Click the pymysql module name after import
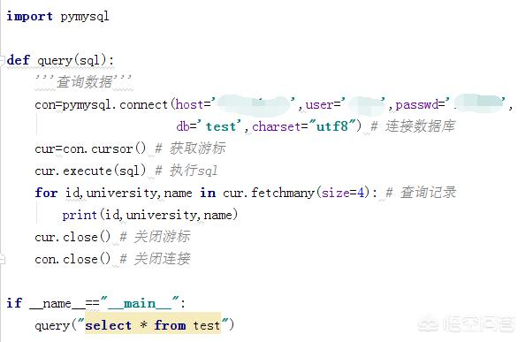 point(85,17)
